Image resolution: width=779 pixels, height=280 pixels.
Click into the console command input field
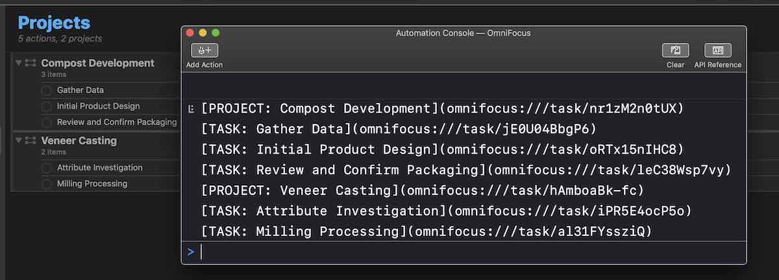click(454, 251)
